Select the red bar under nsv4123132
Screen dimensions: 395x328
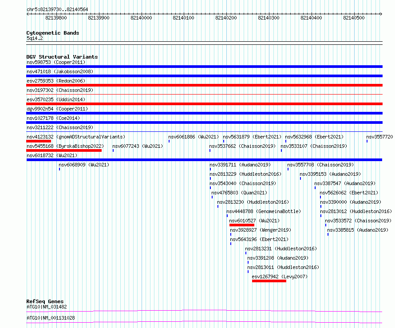[x=39, y=141]
